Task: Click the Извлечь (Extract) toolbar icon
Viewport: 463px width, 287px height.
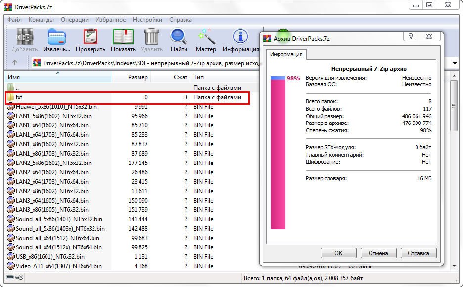Action: tap(57, 37)
